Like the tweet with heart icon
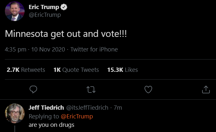The image size is (216, 132). (x=148, y=90)
